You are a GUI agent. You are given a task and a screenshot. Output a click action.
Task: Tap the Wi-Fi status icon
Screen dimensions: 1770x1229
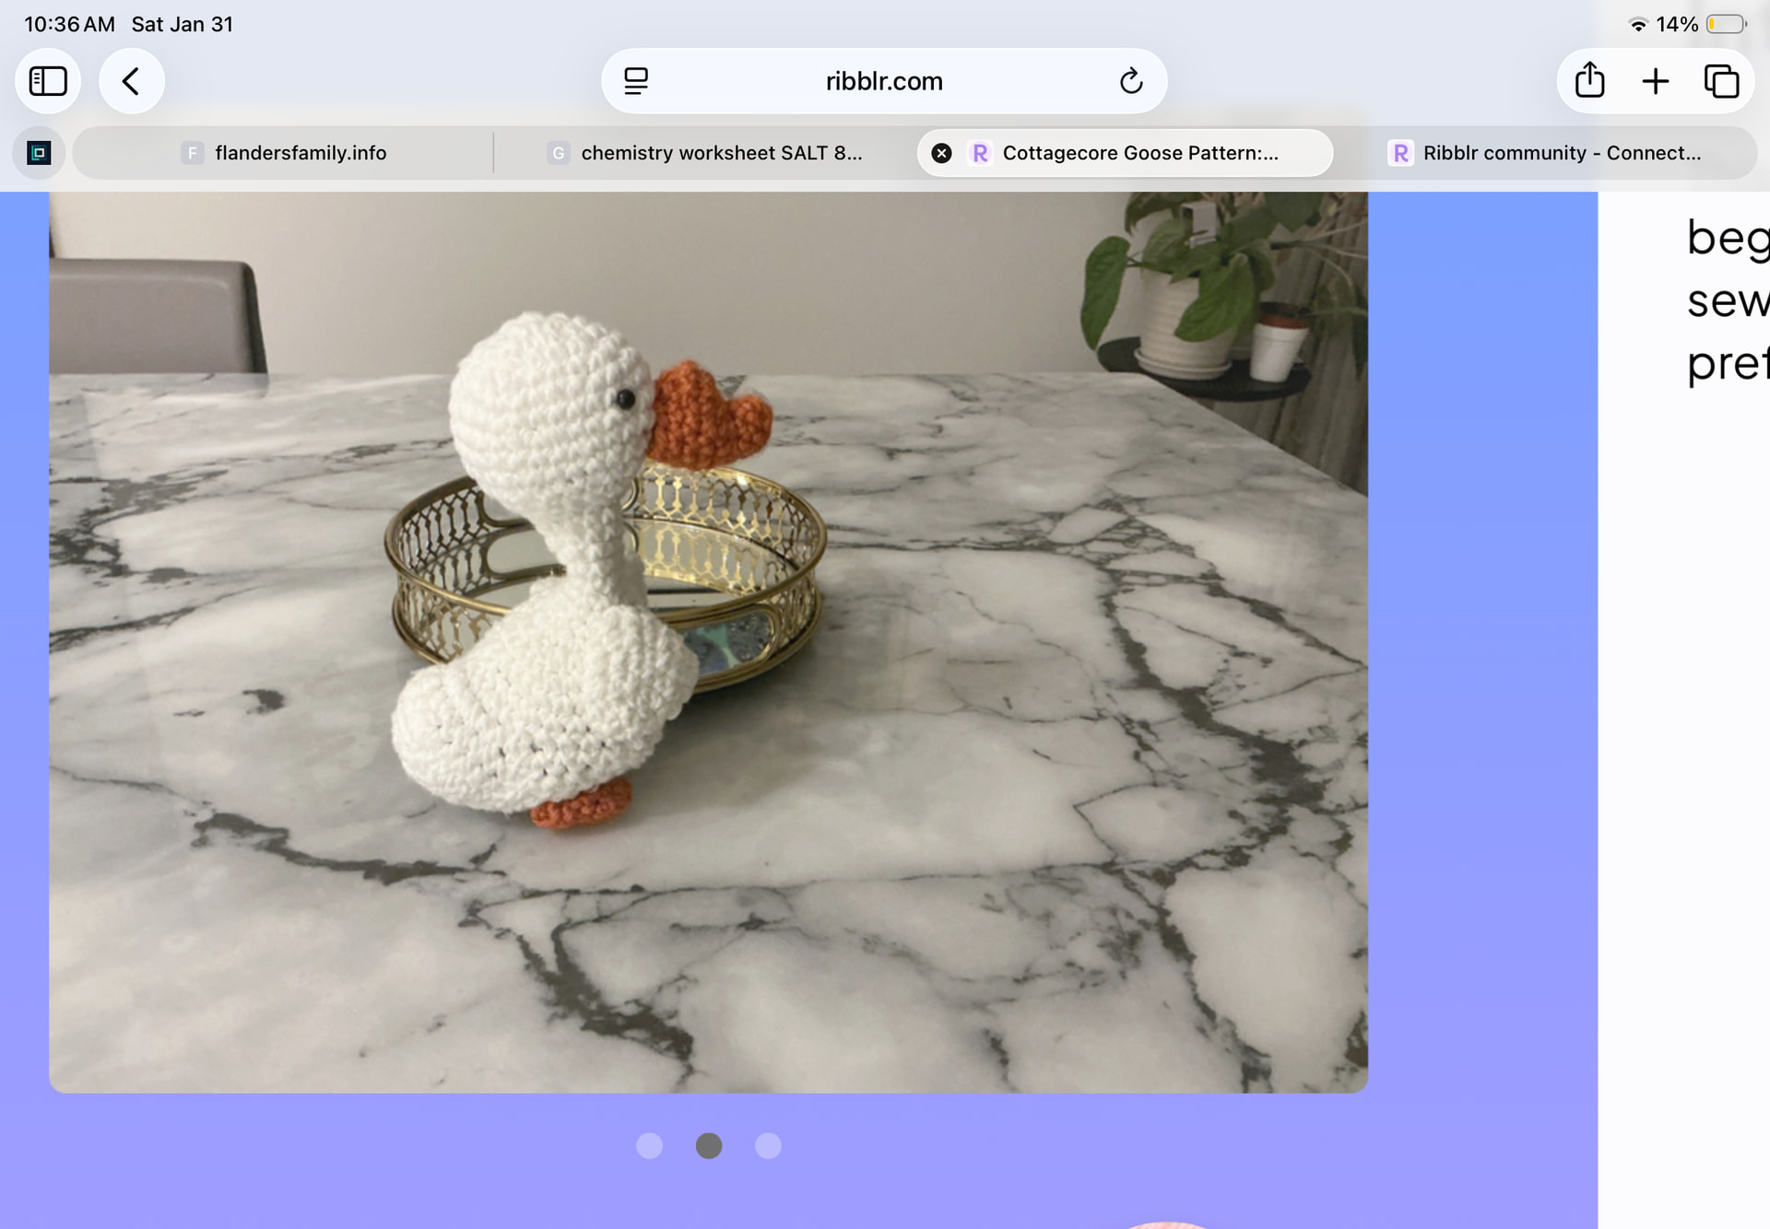pyautogui.click(x=1638, y=25)
